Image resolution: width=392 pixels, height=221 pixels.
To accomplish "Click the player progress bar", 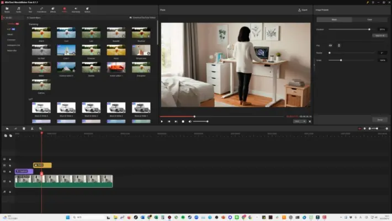I will tap(222, 117).
